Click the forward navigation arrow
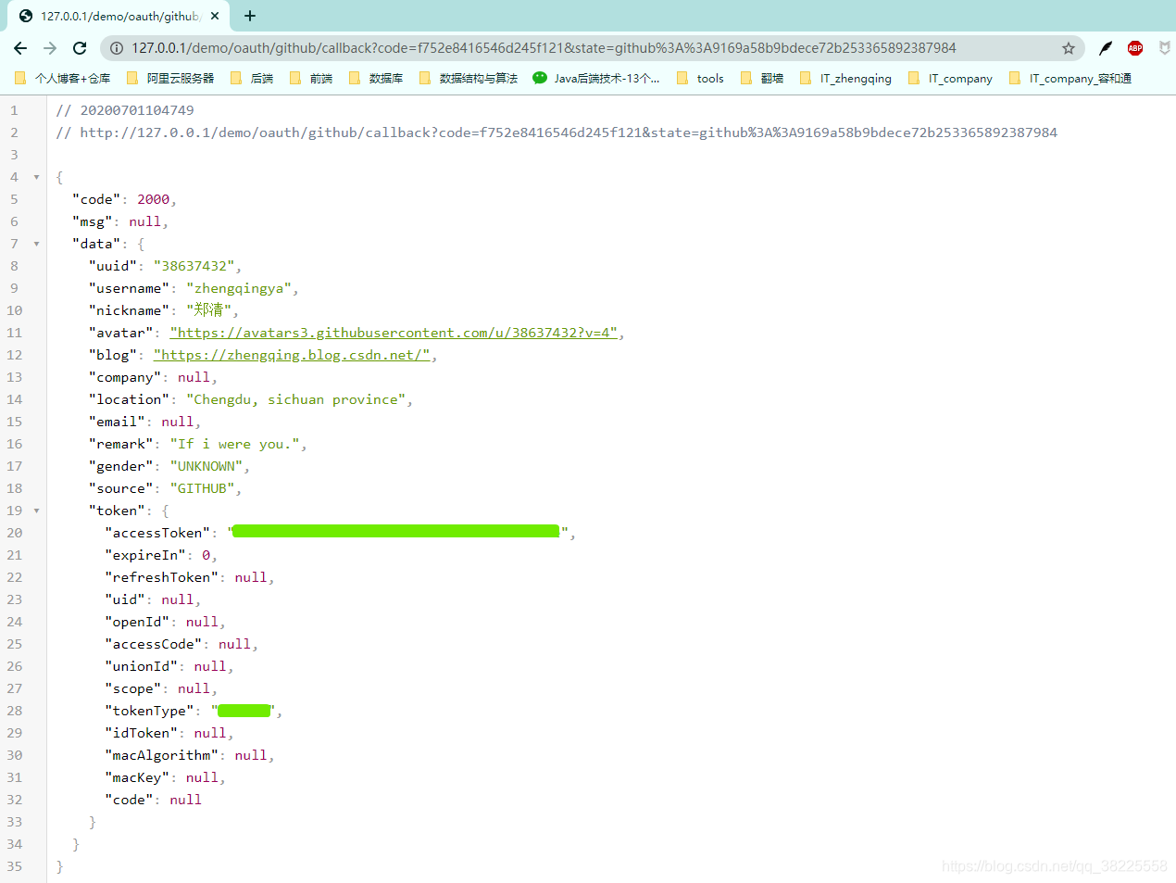The width and height of the screenshot is (1176, 883). [x=50, y=48]
